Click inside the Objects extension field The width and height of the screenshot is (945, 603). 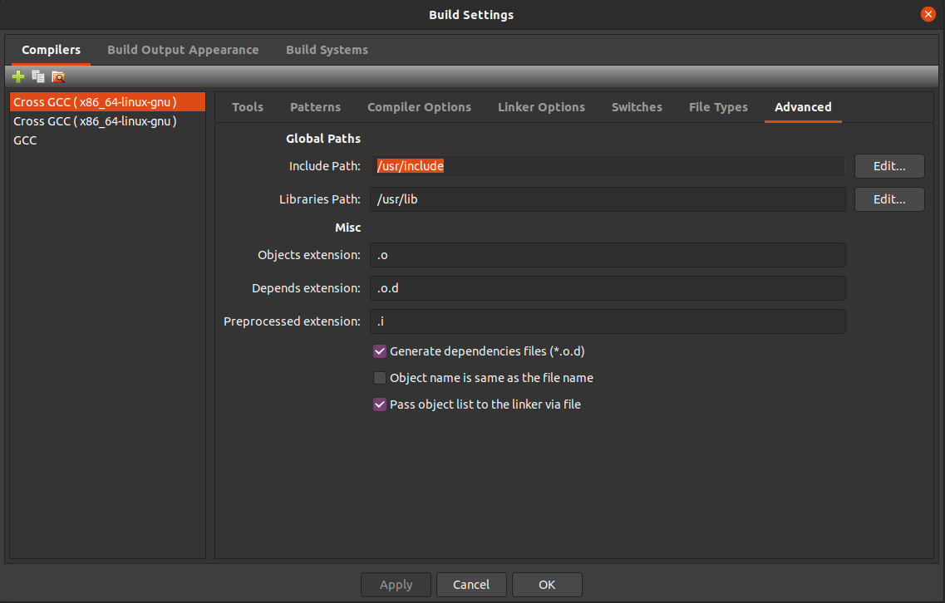click(609, 255)
